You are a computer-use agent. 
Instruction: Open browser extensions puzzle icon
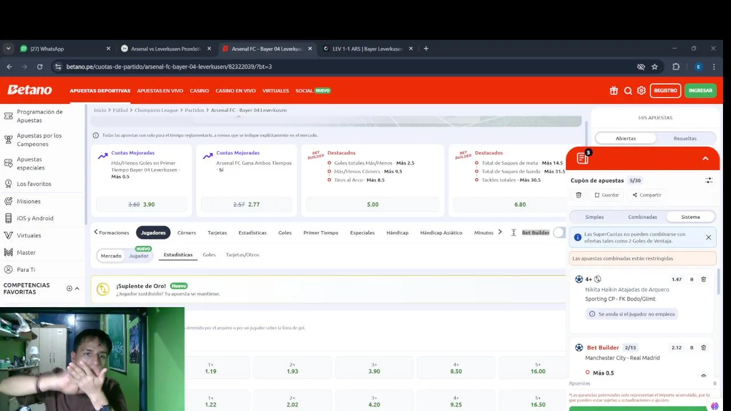[676, 67]
